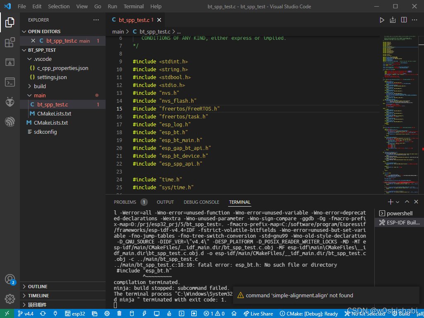This screenshot has height=318, width=424.
Task: Switch to the PROBLEMS tab
Action: [125, 202]
